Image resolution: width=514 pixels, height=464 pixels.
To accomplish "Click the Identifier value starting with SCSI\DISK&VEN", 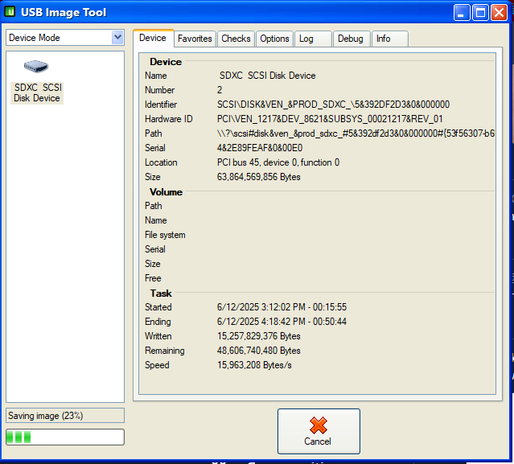I will (333, 105).
